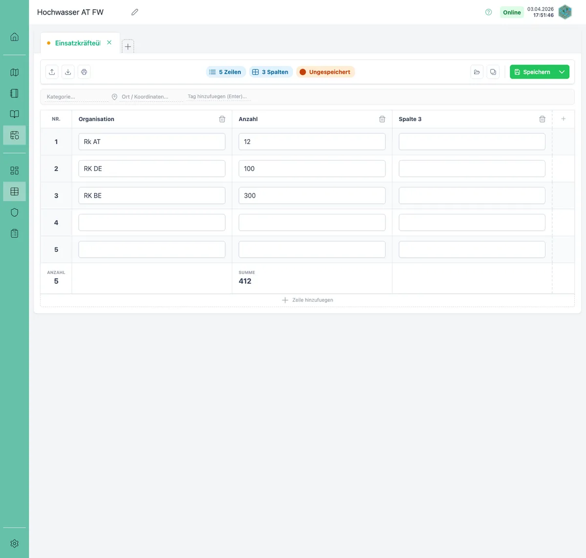Viewport: 586px width, 558px height.
Task: Click the Speichern button
Action: coord(532,72)
